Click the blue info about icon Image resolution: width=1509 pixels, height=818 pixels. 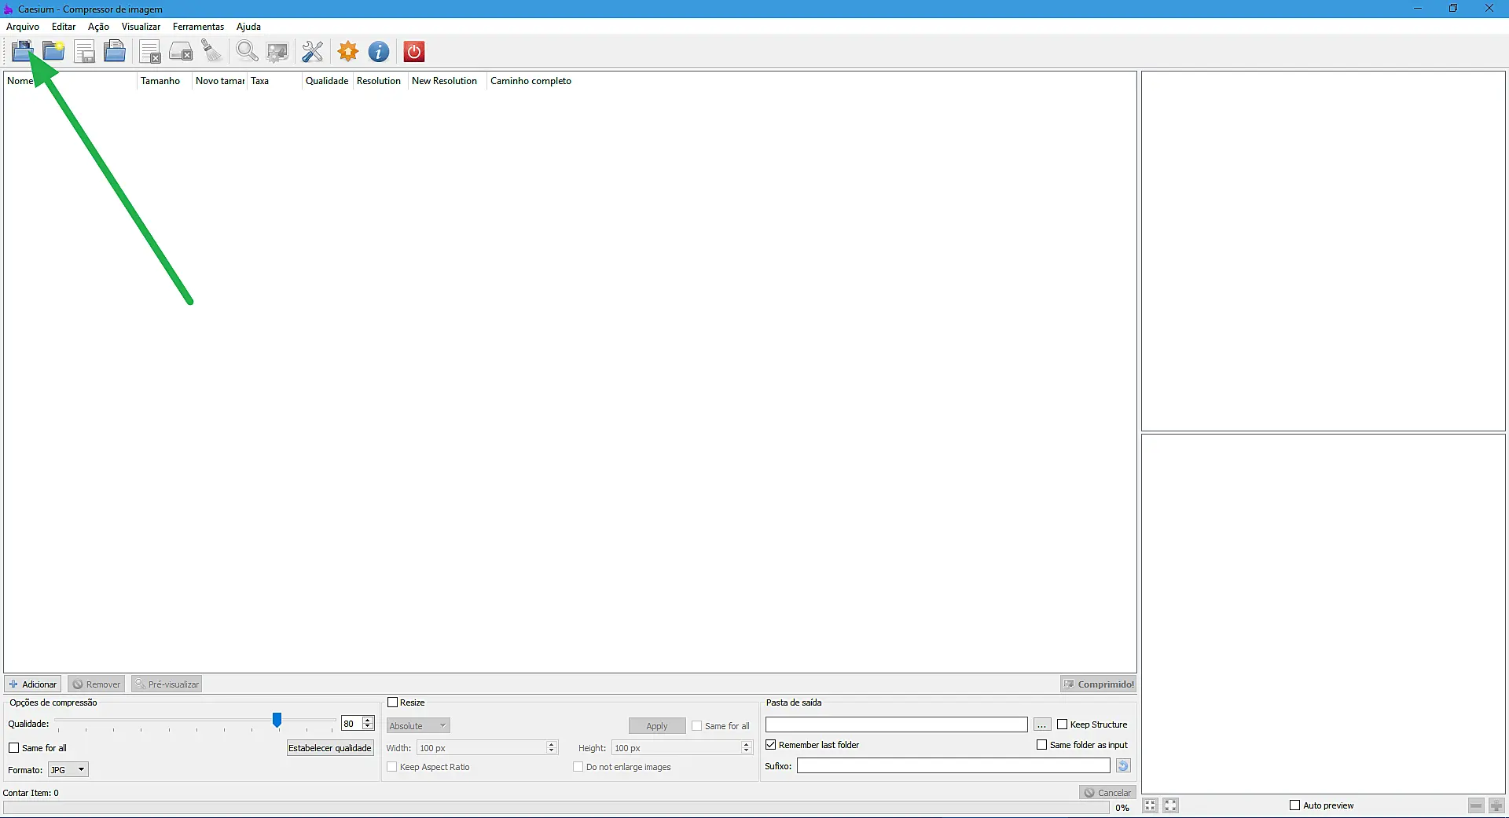tap(379, 52)
